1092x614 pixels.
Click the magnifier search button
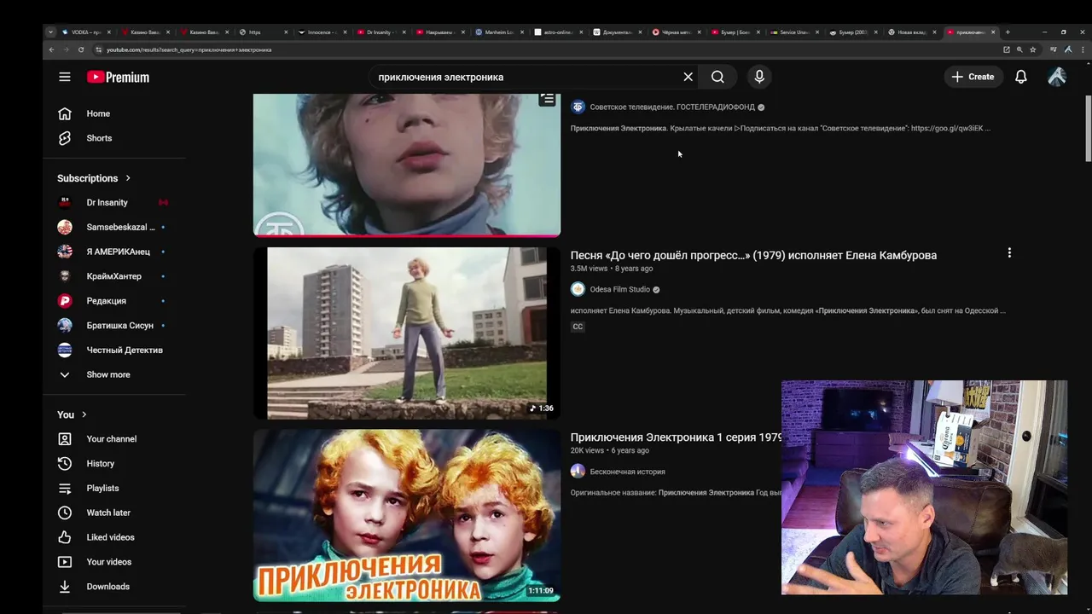tap(717, 77)
